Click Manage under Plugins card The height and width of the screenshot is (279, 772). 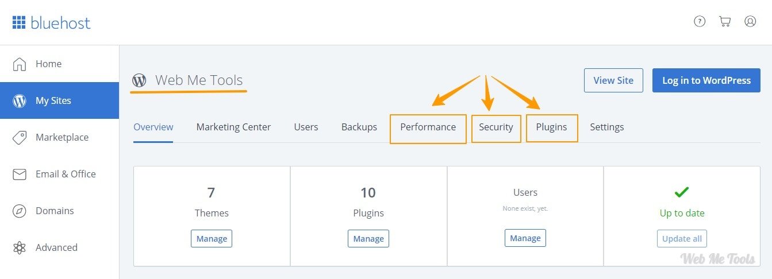(x=368, y=238)
